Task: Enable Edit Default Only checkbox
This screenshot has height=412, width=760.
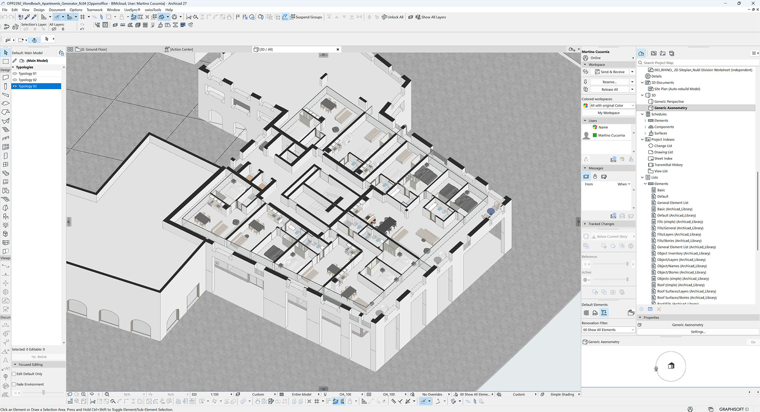Action: tap(14, 374)
